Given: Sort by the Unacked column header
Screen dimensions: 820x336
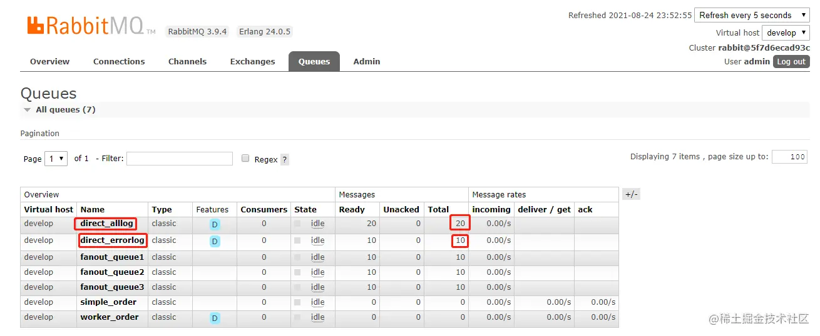Looking at the screenshot, I should [401, 209].
